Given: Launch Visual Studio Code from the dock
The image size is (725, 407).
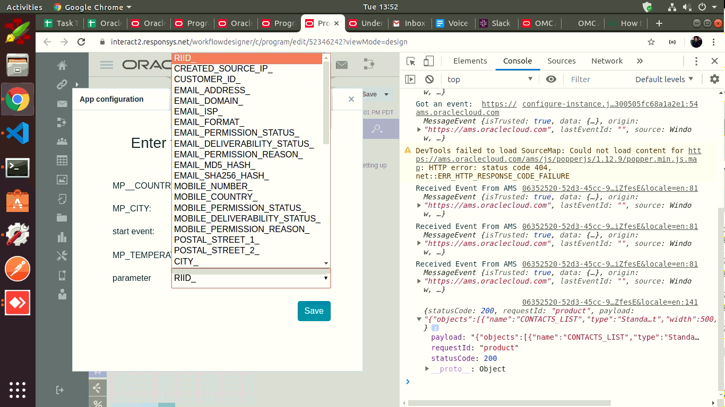Looking at the screenshot, I should click(18, 133).
